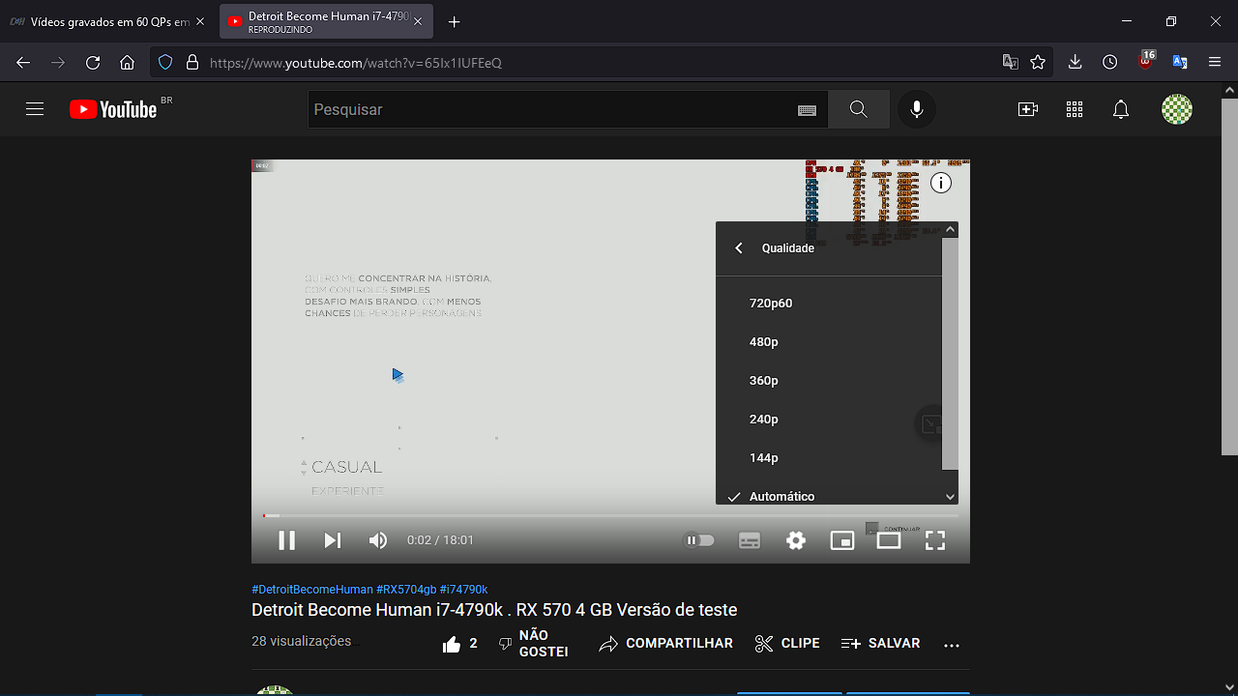Bookmark this page with the star
Viewport: 1238px width, 696px height.
(1038, 63)
